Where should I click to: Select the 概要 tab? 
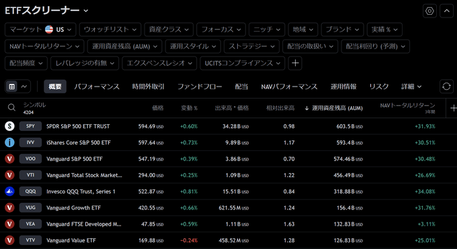click(x=55, y=87)
